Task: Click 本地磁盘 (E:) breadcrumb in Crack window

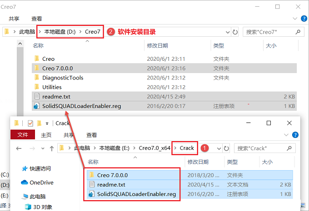Action: tap(115, 148)
